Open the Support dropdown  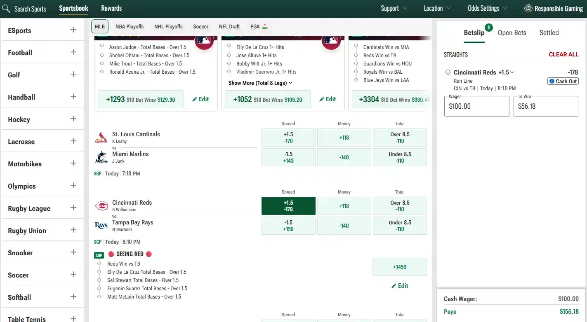point(394,8)
